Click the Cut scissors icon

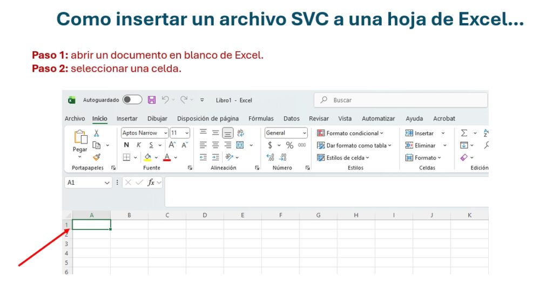point(97,133)
